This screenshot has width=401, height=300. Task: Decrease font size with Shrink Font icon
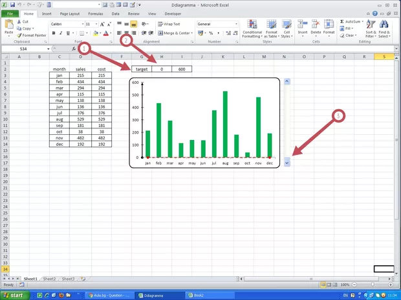109,24
